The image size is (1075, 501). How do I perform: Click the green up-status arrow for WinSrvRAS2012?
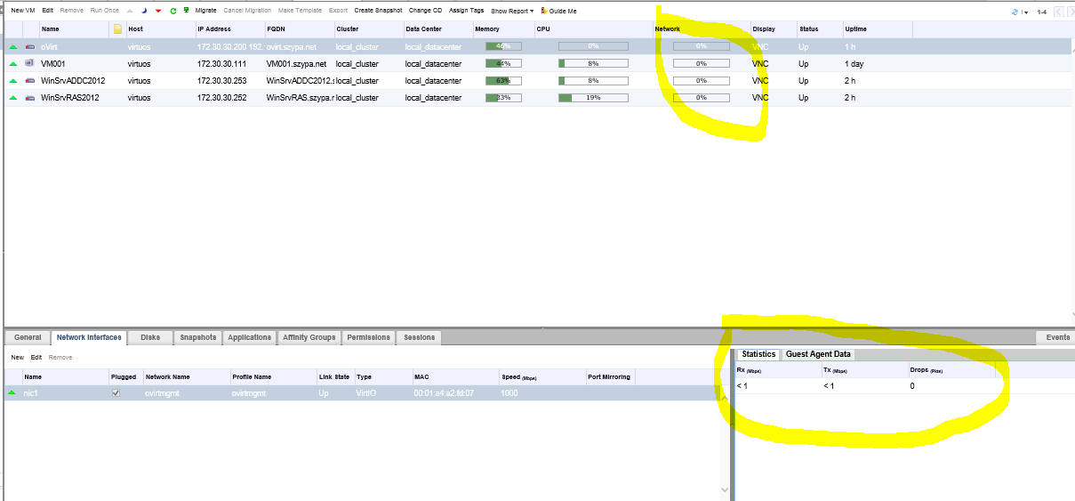click(13, 98)
